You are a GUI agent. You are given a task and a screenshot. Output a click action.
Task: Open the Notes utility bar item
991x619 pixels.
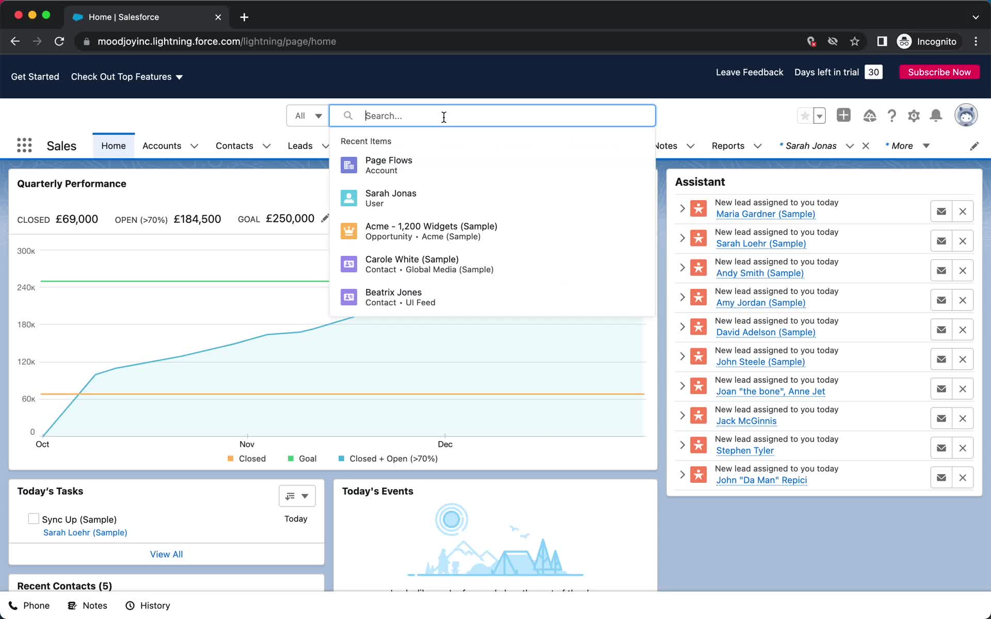point(87,606)
